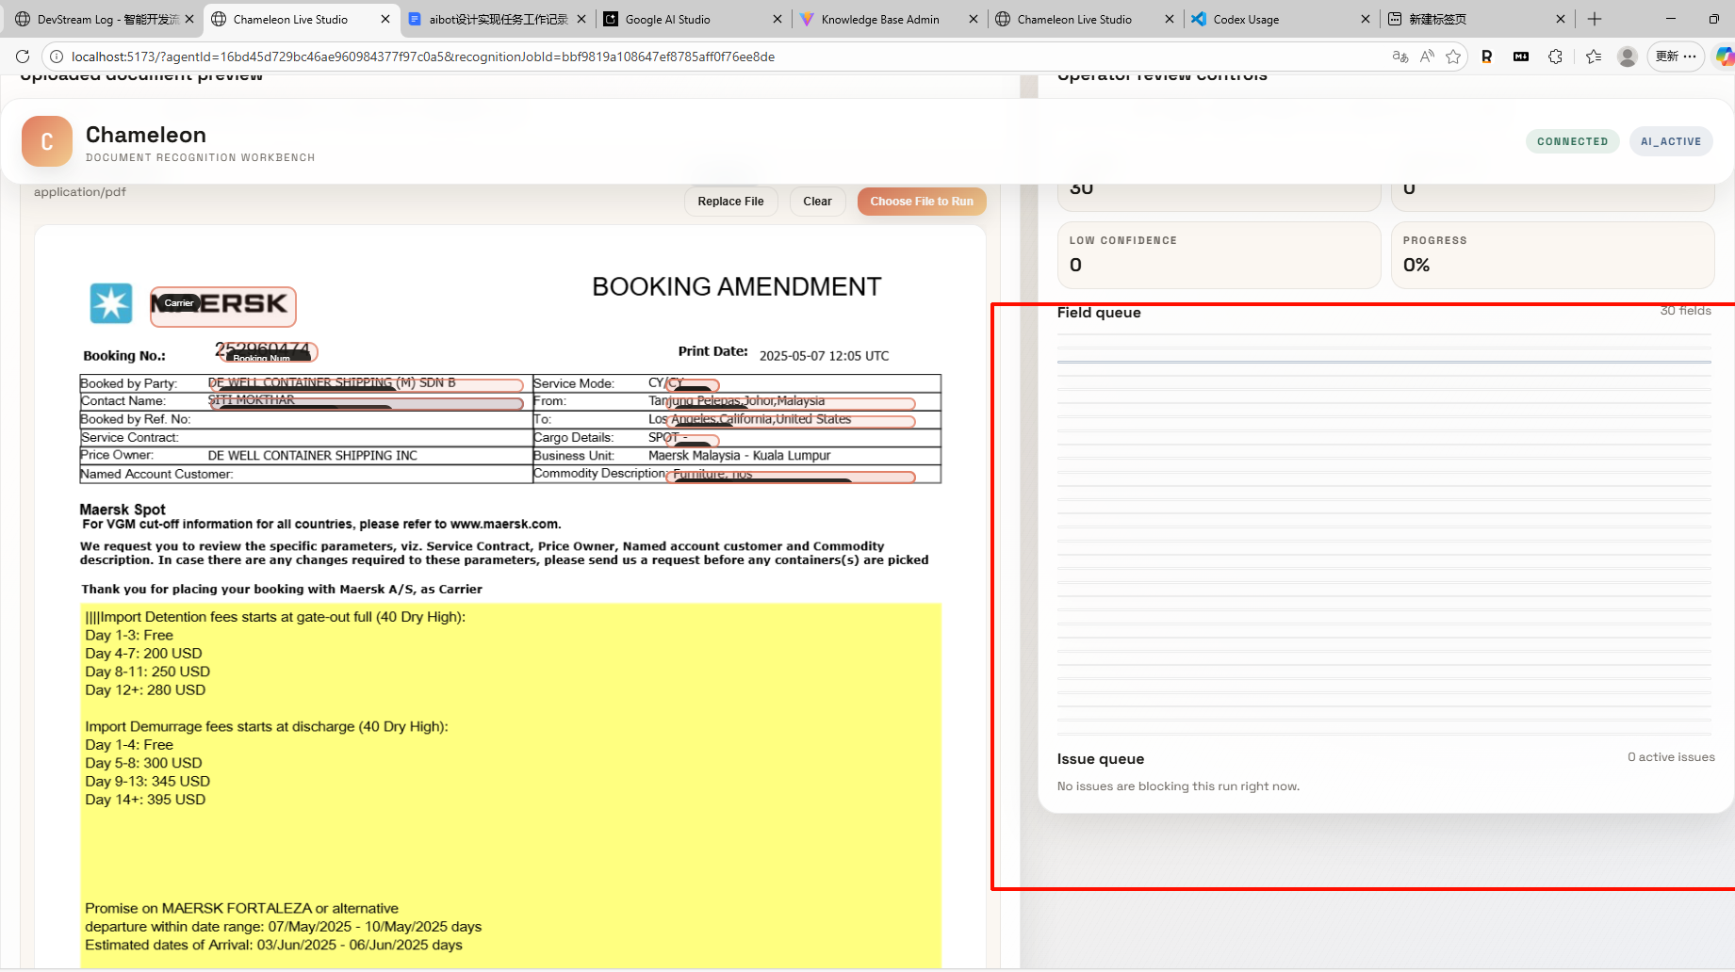Click 'Day 9-13: 345 USD' demurrage fee line

pyautogui.click(x=148, y=782)
